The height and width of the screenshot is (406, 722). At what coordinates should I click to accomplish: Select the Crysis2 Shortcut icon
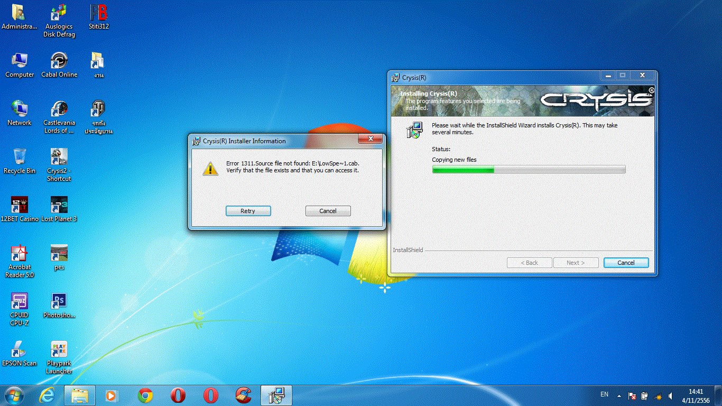pyautogui.click(x=59, y=163)
